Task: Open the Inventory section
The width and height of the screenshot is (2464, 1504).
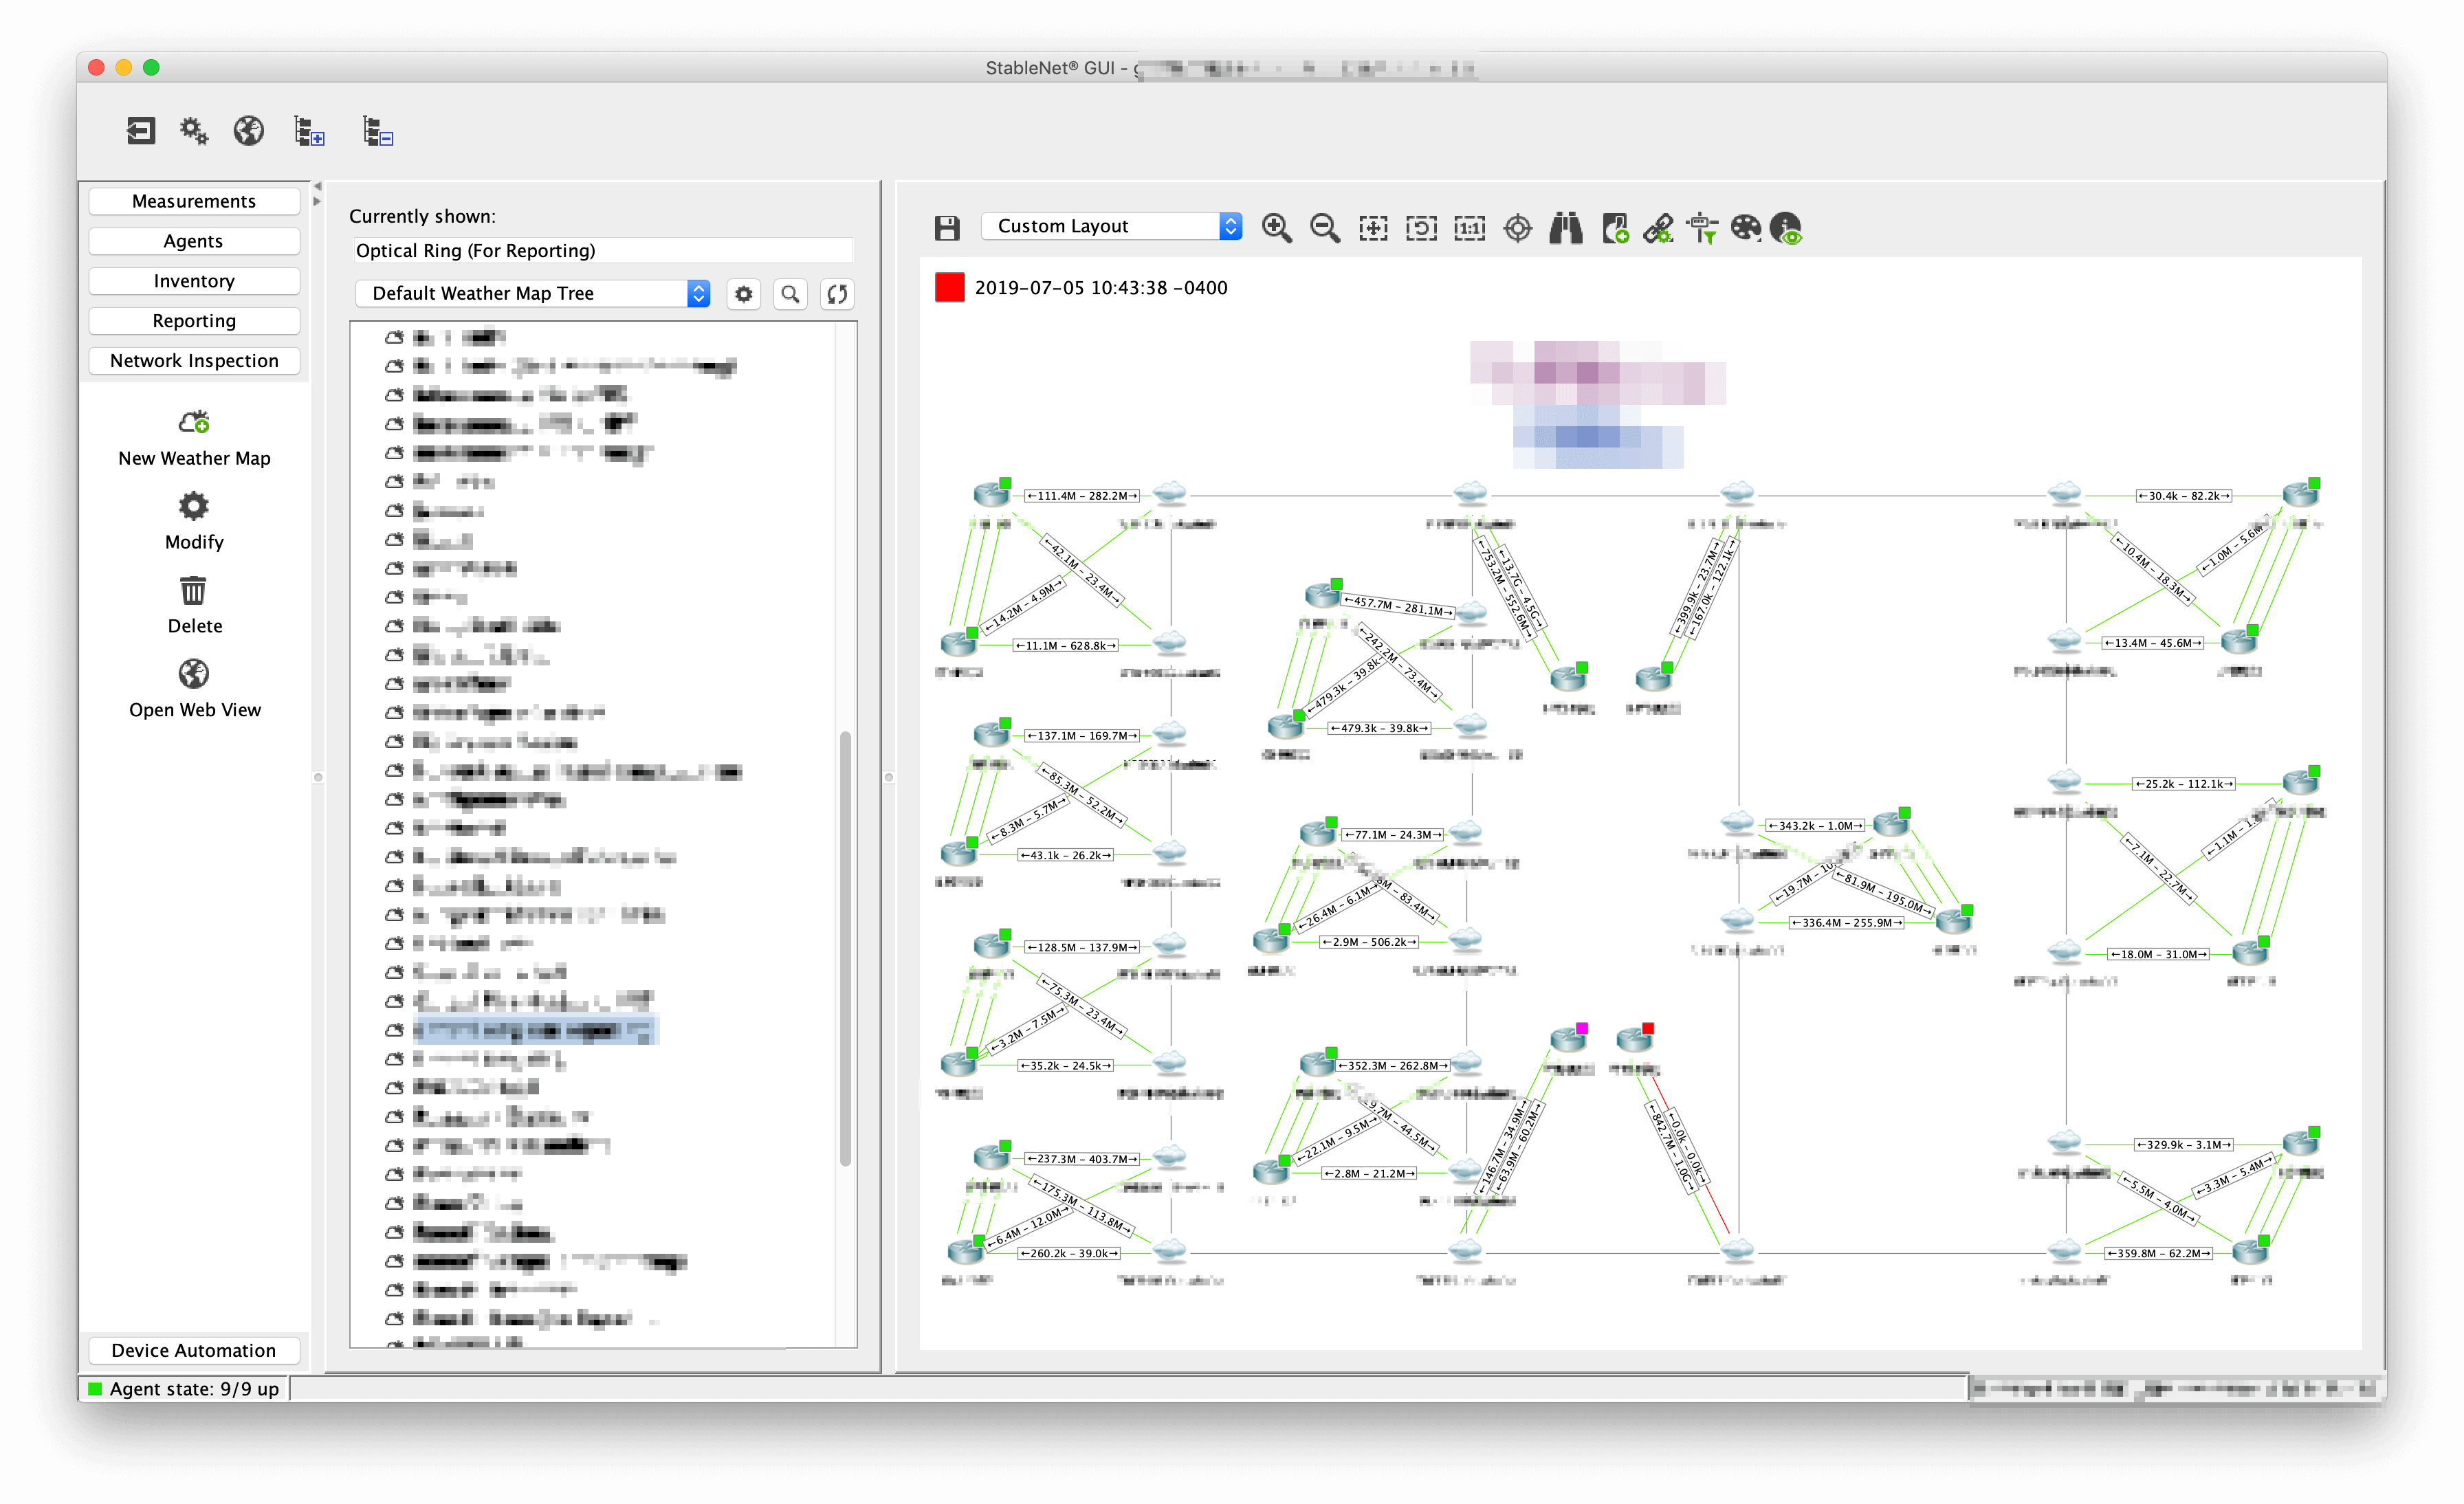Action: point(194,281)
